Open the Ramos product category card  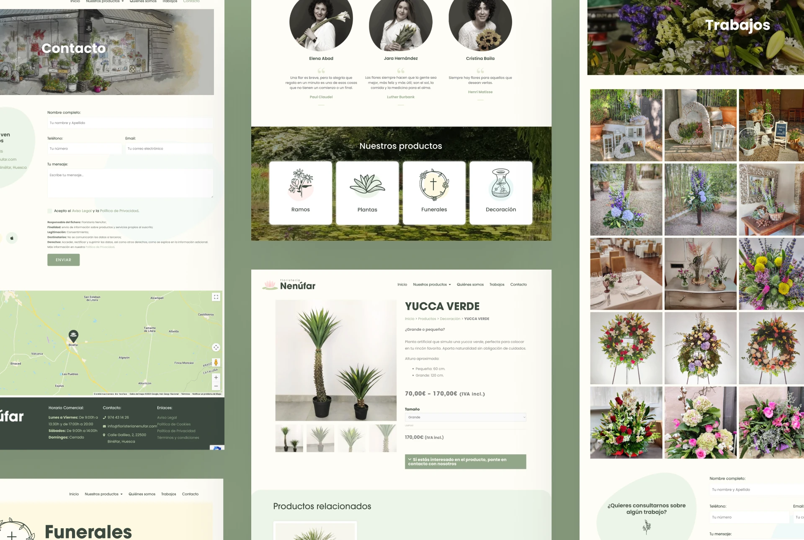(x=301, y=193)
